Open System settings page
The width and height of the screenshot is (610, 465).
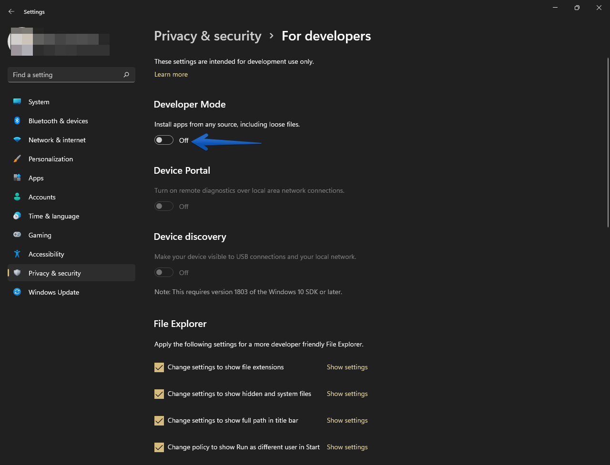[x=71, y=102]
